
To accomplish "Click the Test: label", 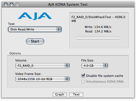I will tap(12, 24).
